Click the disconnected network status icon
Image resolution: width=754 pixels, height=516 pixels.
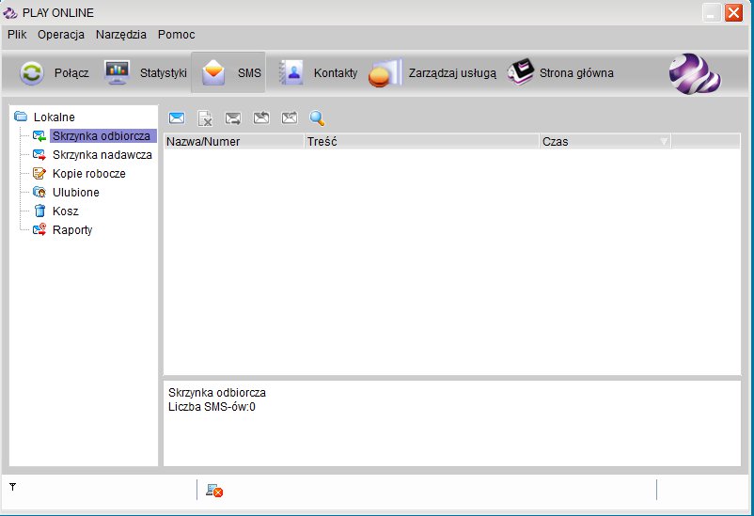[213, 490]
